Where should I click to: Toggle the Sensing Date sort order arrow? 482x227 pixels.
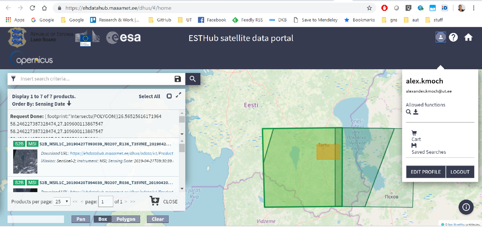[69, 104]
